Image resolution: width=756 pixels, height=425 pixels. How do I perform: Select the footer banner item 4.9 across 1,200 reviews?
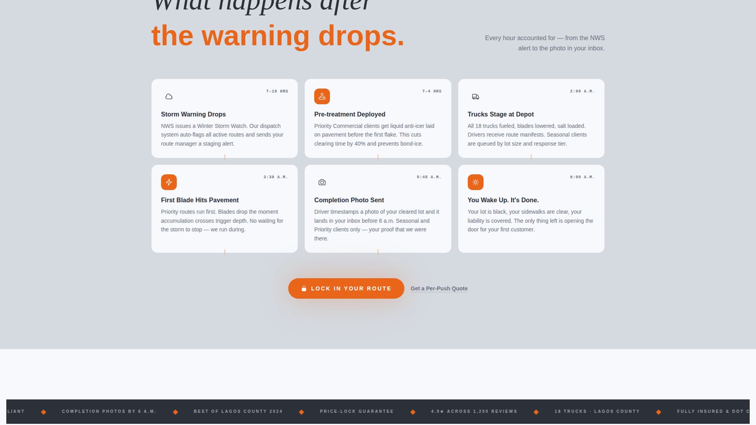pyautogui.click(x=474, y=412)
